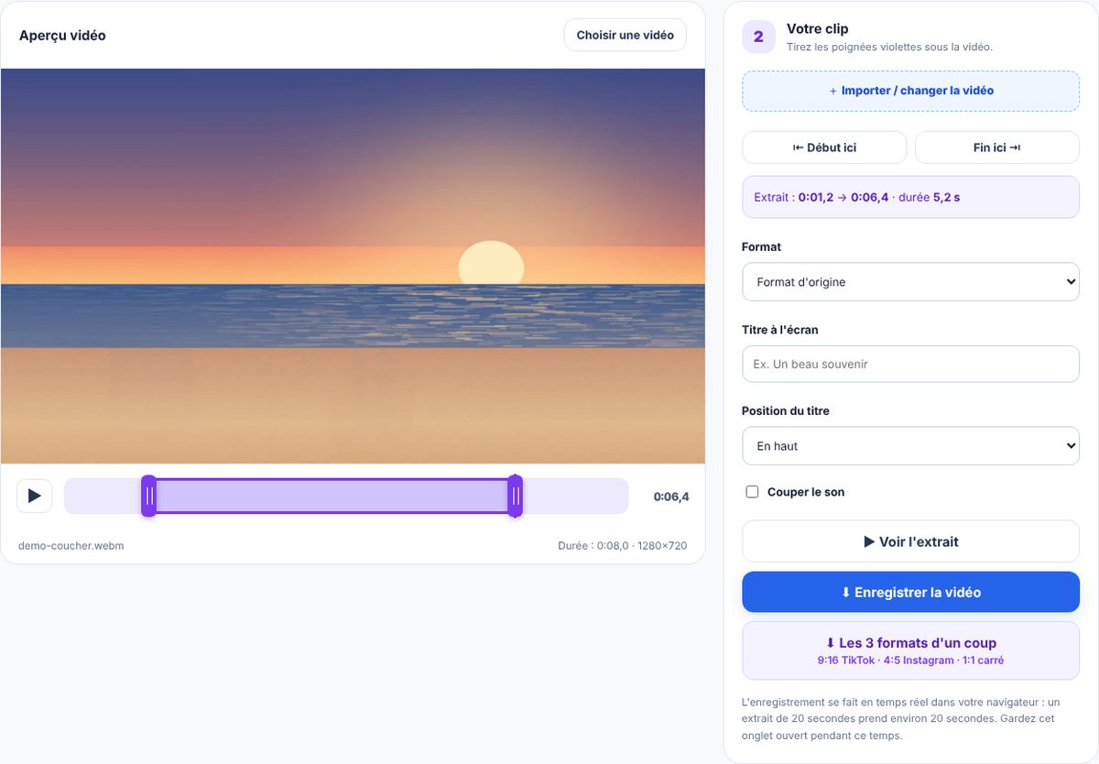The height and width of the screenshot is (764, 1099).
Task: Click the 0:06,4 current time readout
Action: [671, 497]
